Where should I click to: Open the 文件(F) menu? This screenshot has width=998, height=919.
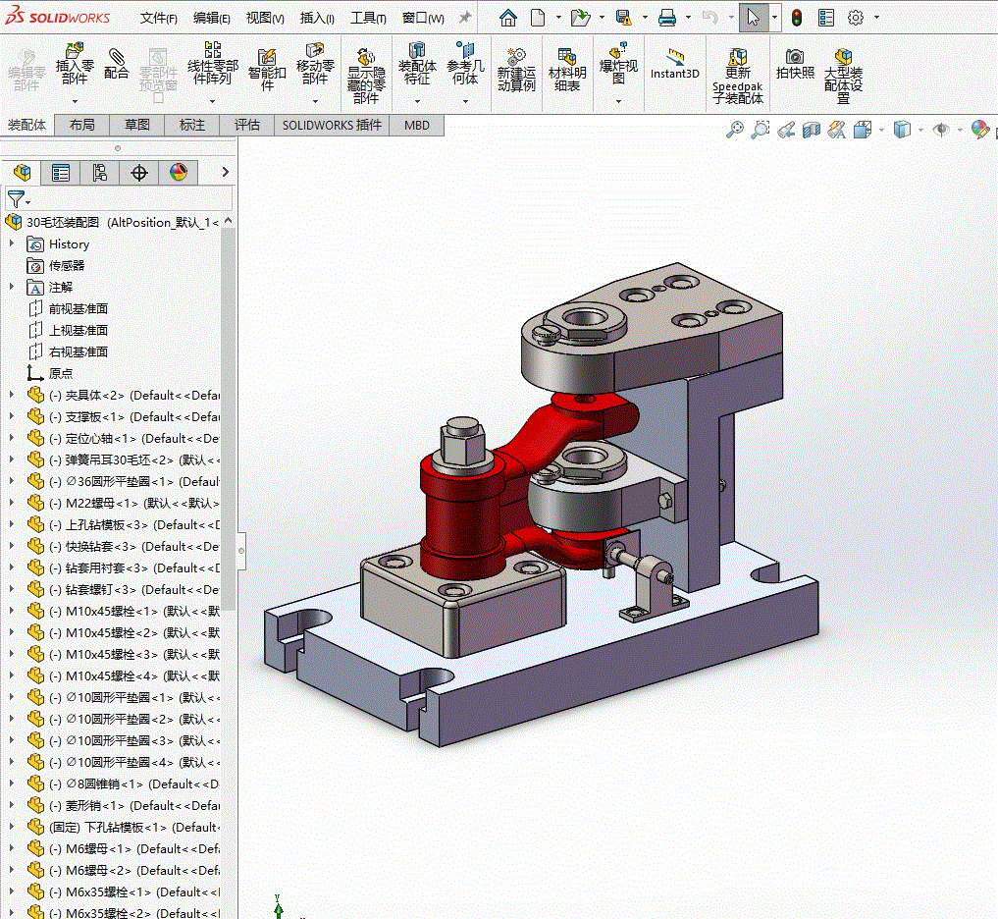[159, 18]
